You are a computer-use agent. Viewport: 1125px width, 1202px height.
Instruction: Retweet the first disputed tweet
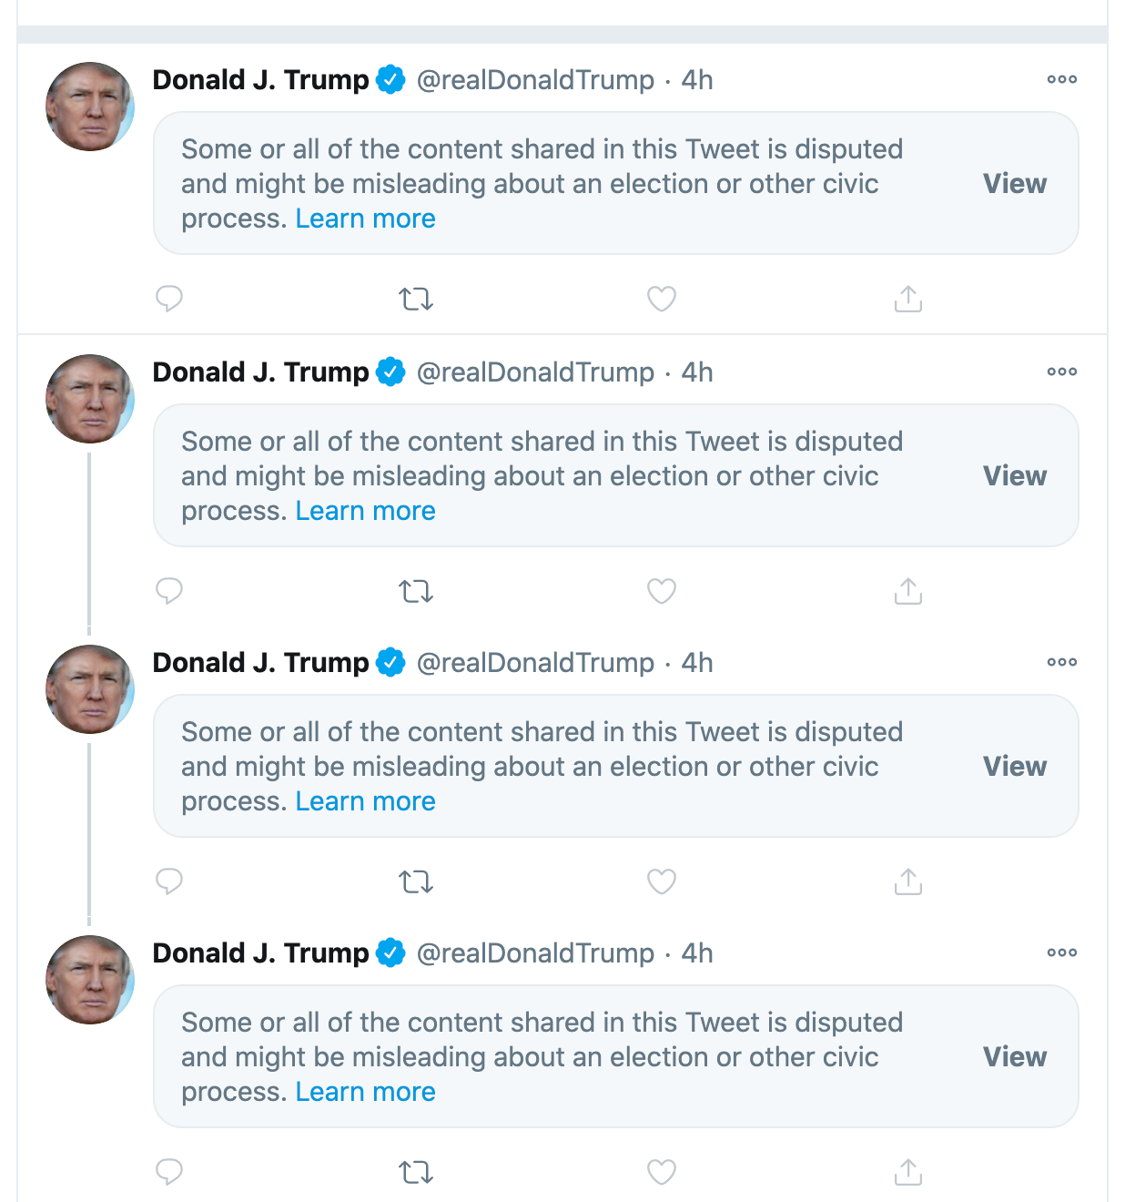[x=416, y=299]
